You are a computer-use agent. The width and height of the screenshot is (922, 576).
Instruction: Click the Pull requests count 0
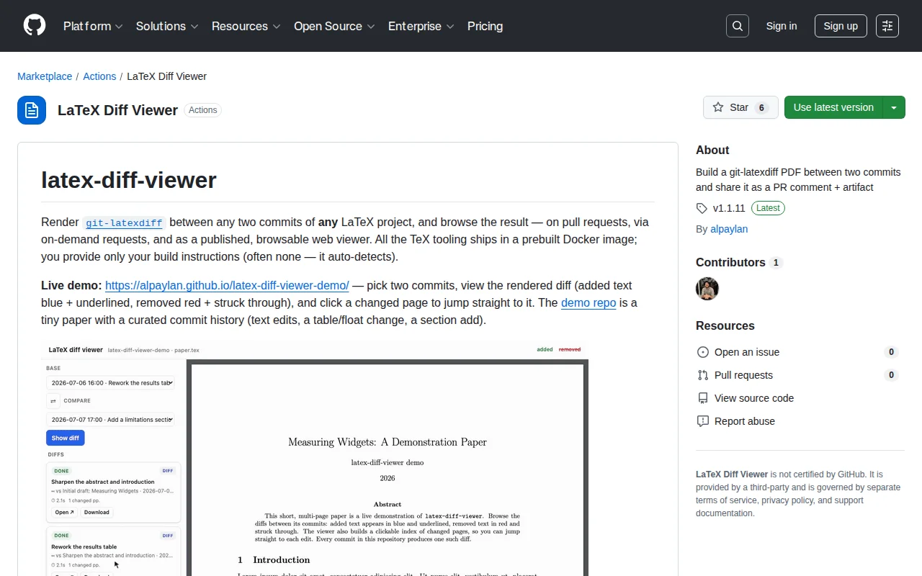click(x=892, y=375)
